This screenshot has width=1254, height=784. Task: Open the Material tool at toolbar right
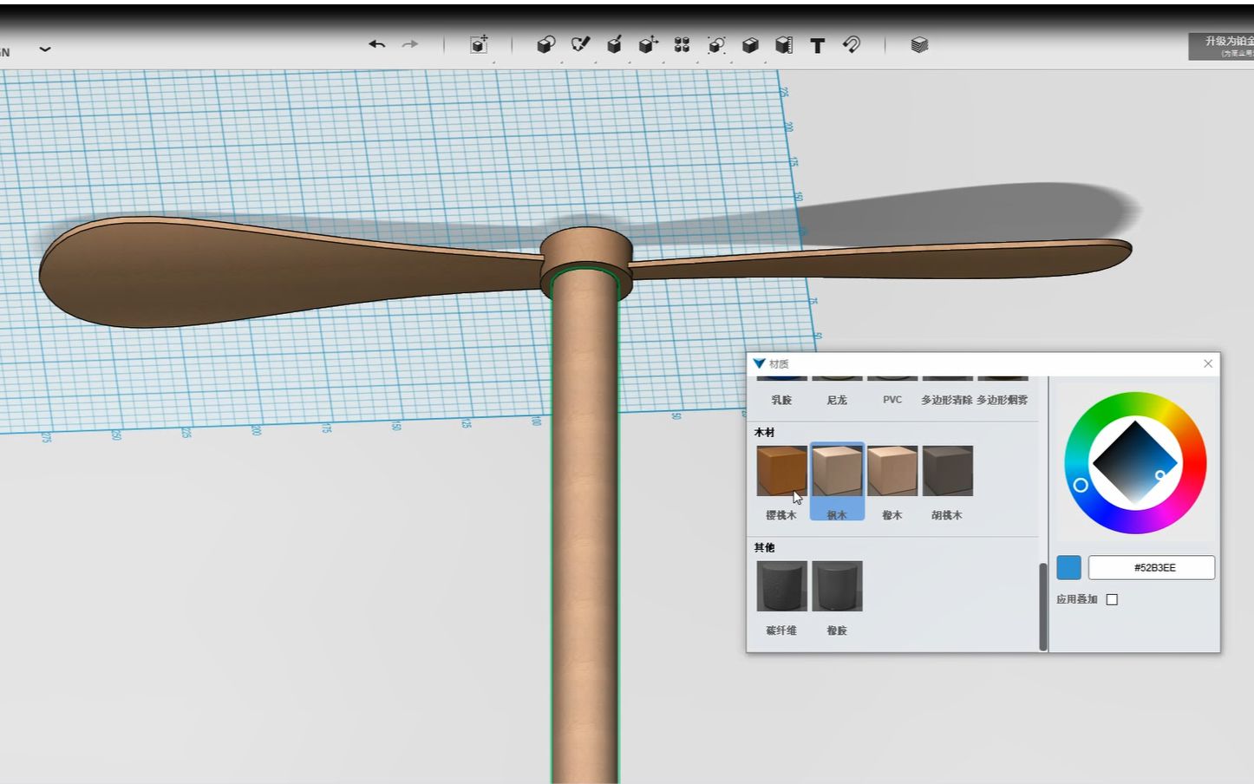click(x=919, y=45)
